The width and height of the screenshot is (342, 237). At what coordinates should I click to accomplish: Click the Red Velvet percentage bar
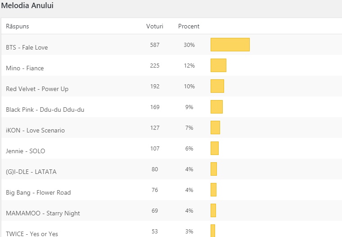point(217,87)
